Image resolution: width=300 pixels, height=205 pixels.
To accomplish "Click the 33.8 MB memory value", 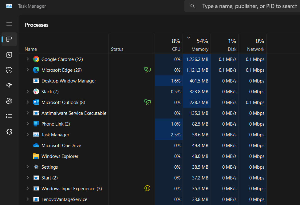I will point(200,199).
